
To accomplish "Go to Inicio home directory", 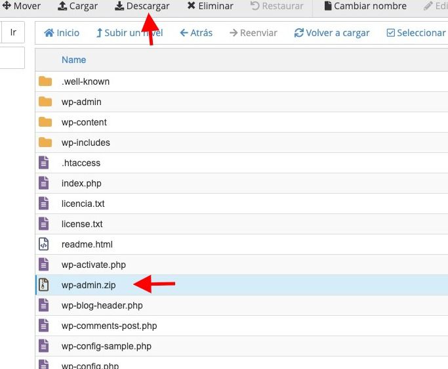I will click(x=62, y=33).
